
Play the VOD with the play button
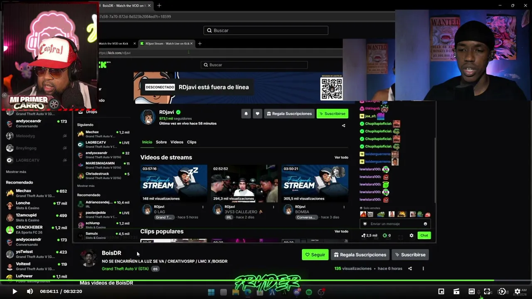[15, 292]
